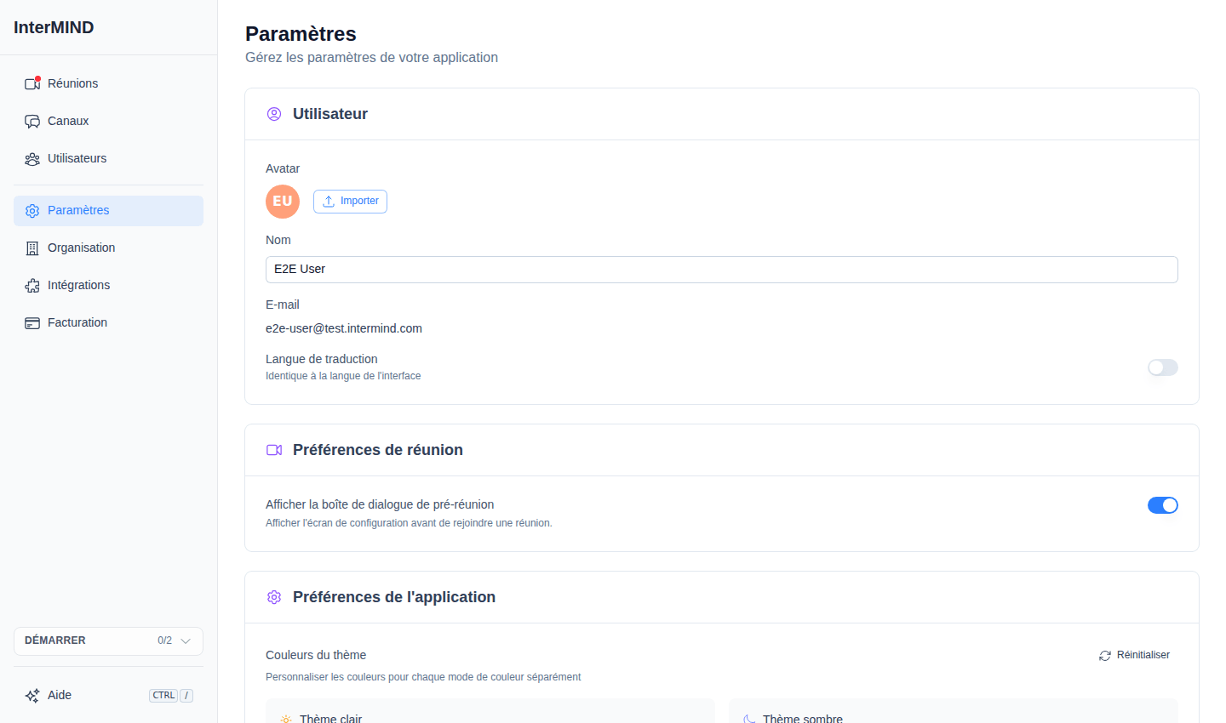Click Réinitialiser theme colors button
The height and width of the screenshot is (723, 1226).
click(x=1134, y=656)
